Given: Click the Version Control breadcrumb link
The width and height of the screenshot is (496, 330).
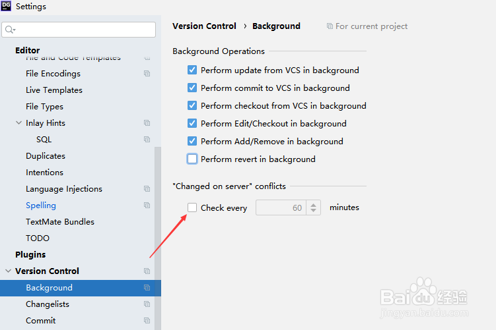Looking at the screenshot, I should 204,26.
